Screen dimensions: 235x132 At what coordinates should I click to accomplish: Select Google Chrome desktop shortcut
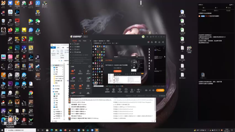tap(31, 94)
